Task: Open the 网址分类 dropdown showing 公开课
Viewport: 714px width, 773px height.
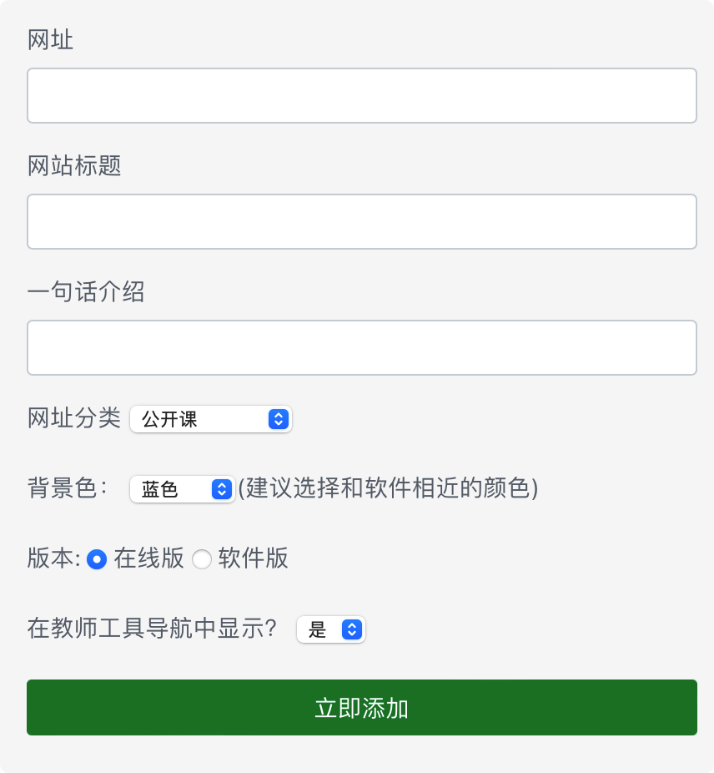Action: 210,419
